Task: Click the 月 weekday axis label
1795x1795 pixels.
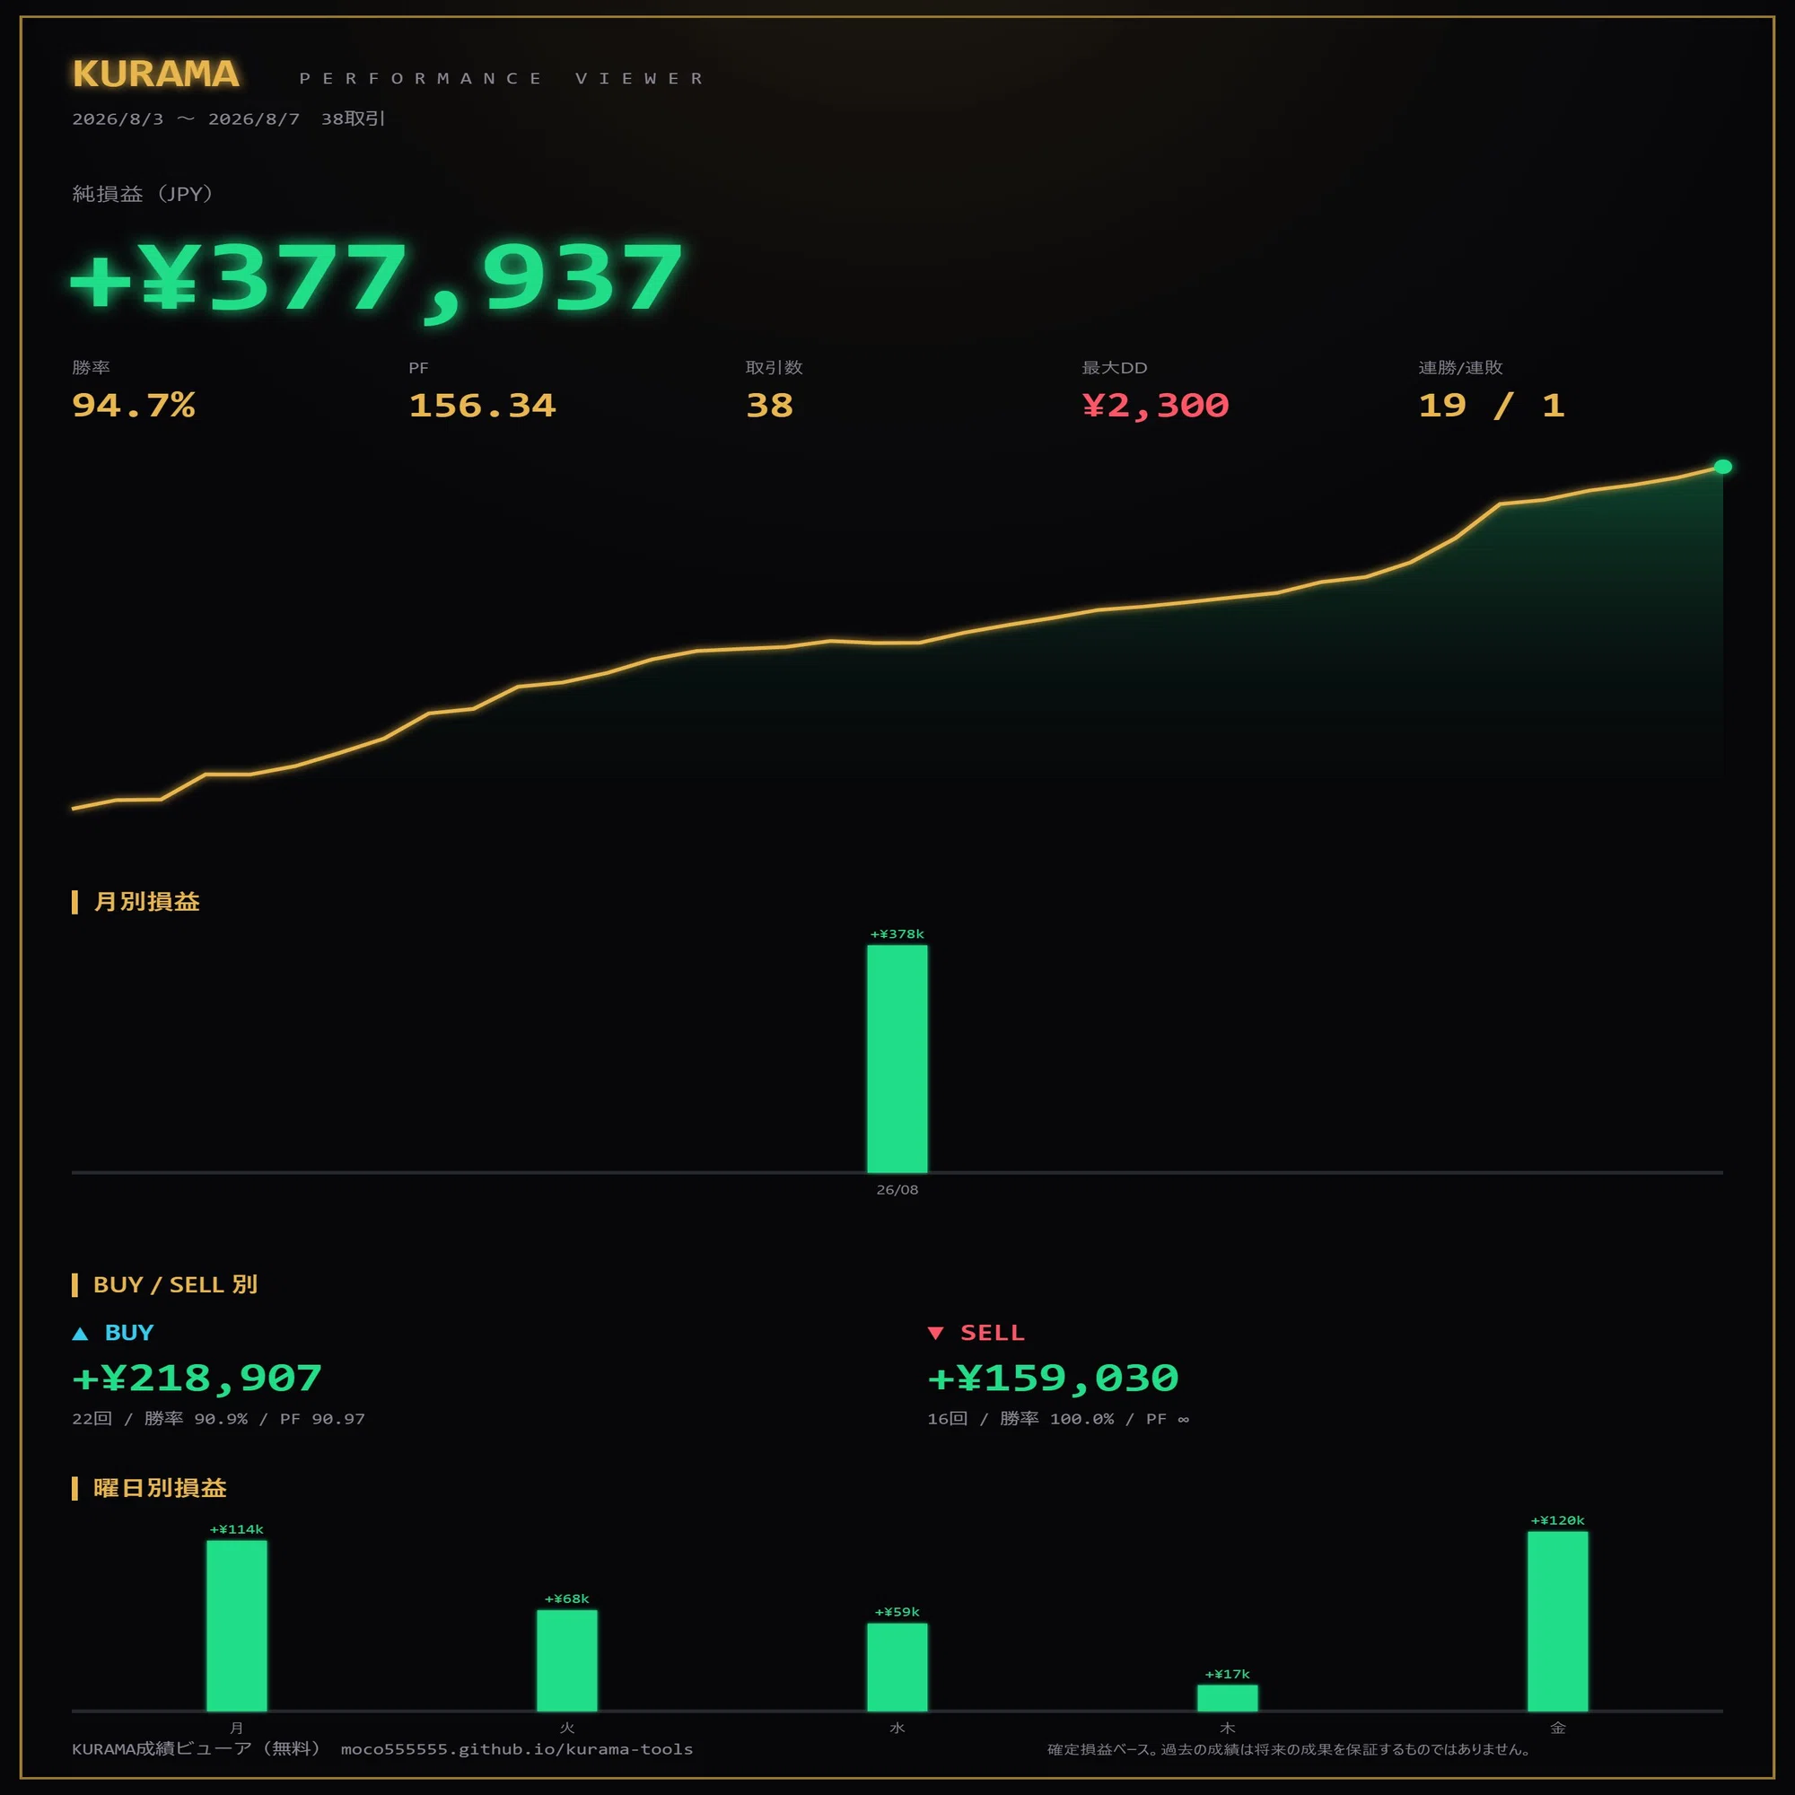Action: pos(237,1728)
